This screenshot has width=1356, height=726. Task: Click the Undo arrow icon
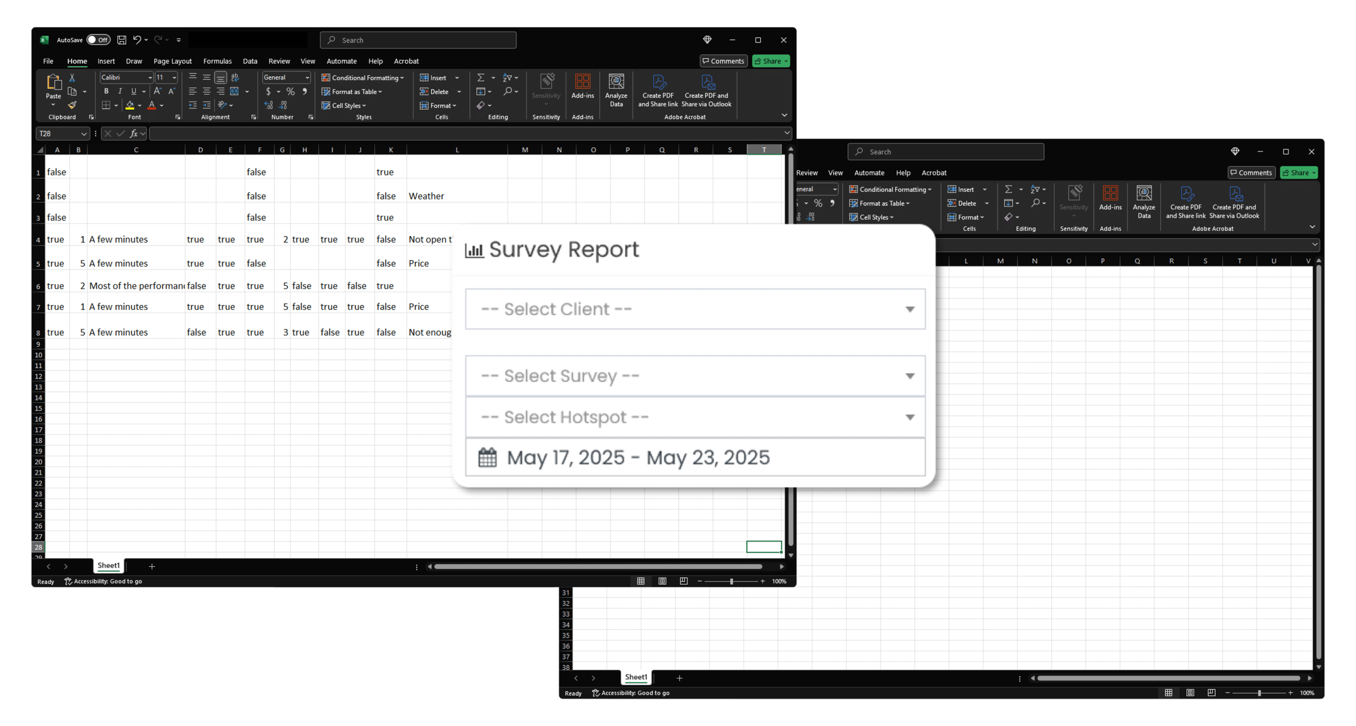tap(137, 40)
